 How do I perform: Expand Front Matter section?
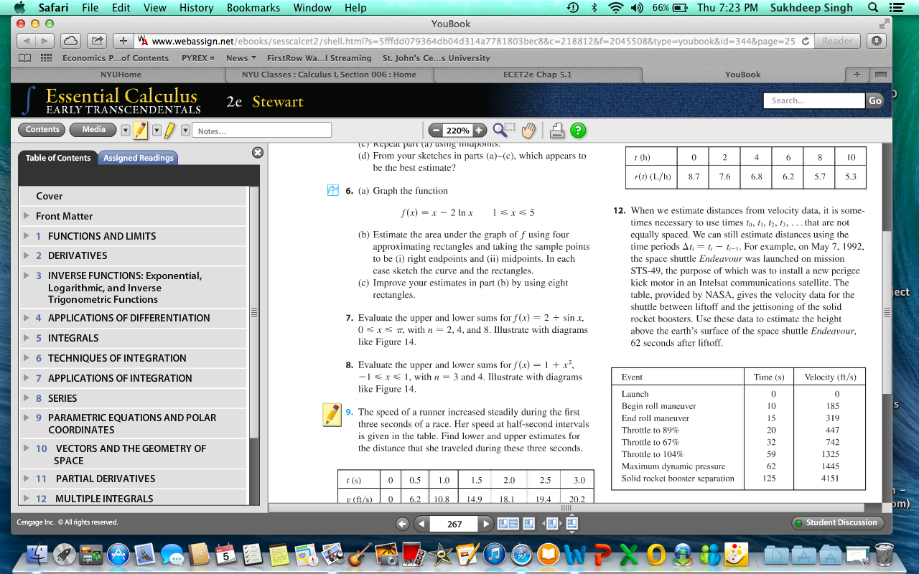[x=27, y=216]
